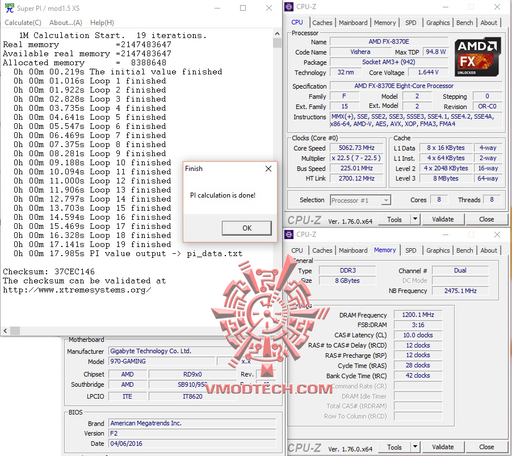Screen dimensions: 512x456
Task: Minimize the top CPU-Z window
Action: pos(446,7)
